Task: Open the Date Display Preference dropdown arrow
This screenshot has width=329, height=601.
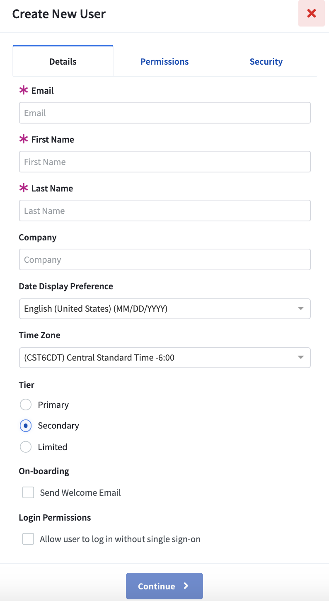Action: (x=301, y=308)
